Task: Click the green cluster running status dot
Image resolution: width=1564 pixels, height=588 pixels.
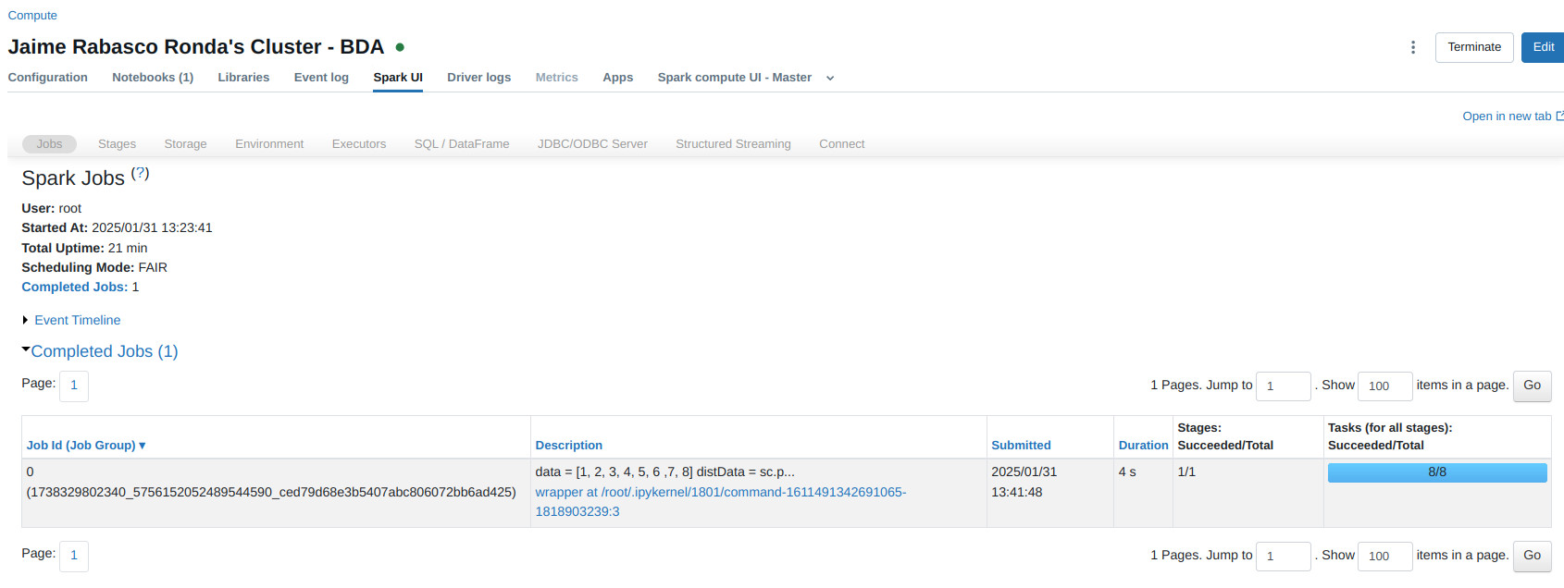Action: pos(400,47)
